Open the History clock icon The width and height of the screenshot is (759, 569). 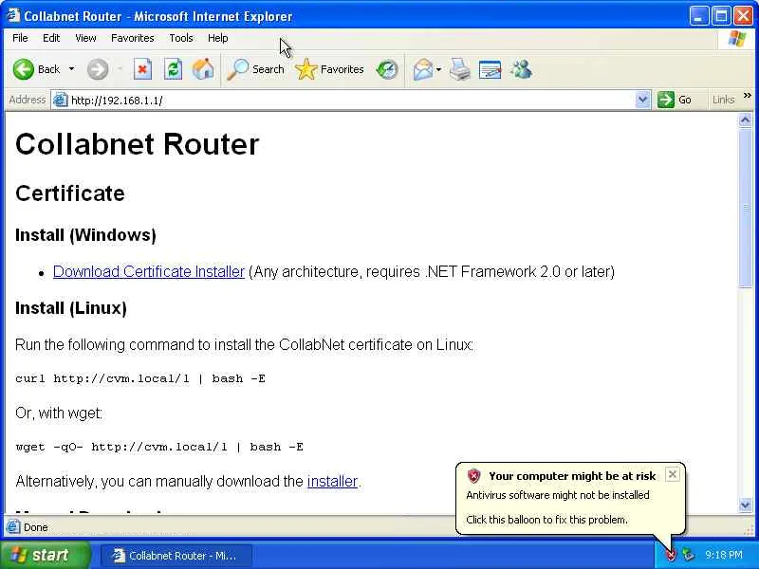[387, 69]
